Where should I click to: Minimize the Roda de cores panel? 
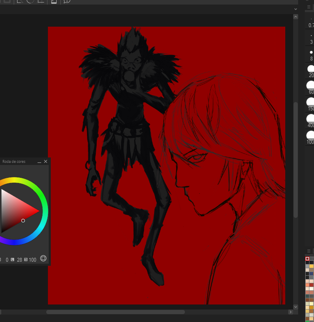point(39,162)
